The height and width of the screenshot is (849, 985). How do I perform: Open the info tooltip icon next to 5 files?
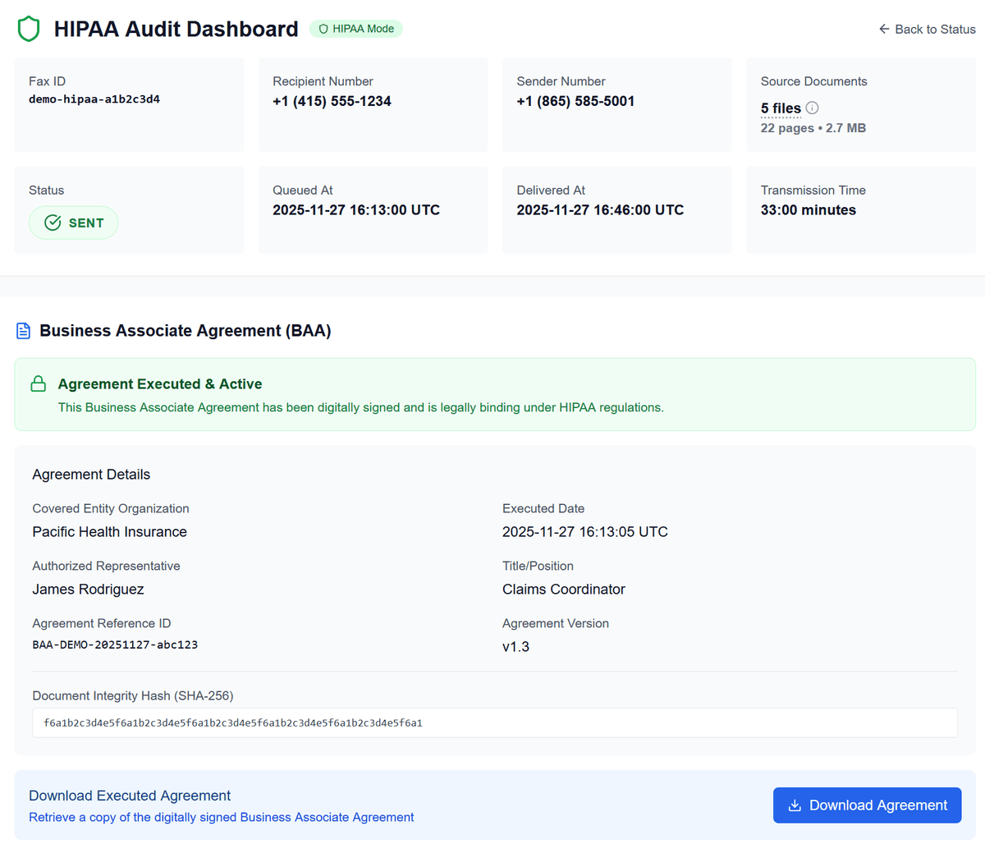point(812,108)
